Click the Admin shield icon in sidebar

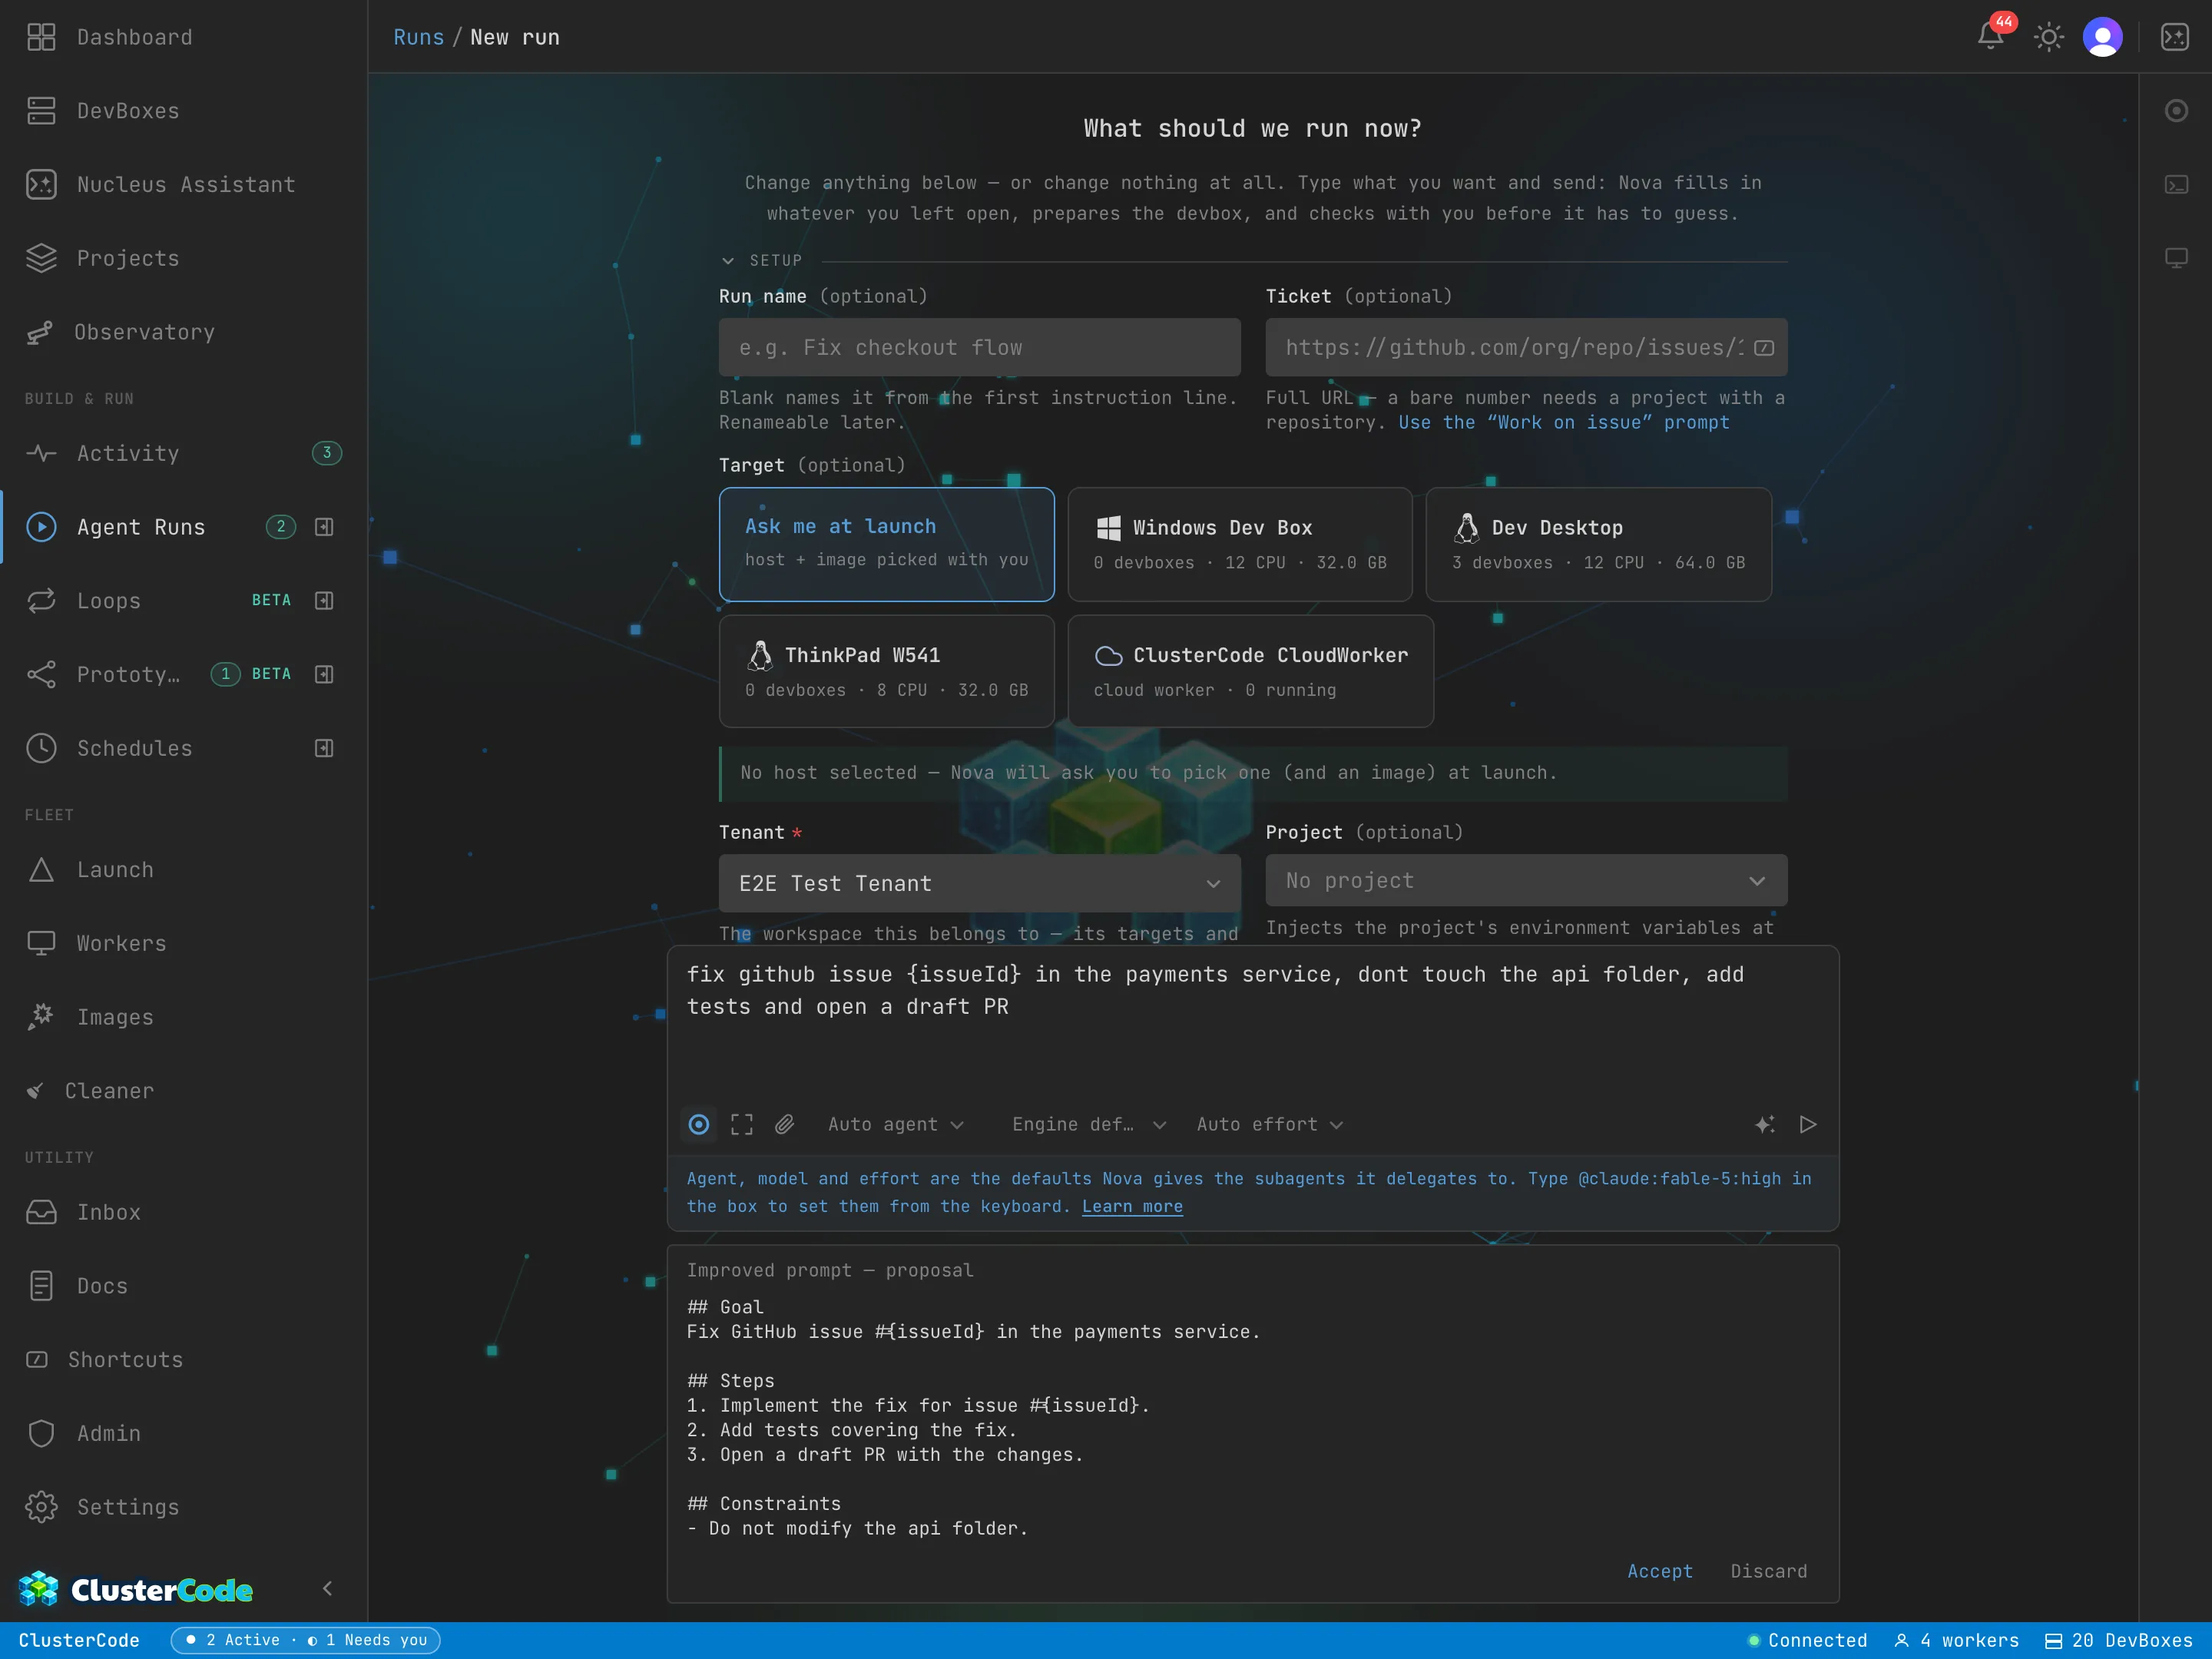[41, 1433]
